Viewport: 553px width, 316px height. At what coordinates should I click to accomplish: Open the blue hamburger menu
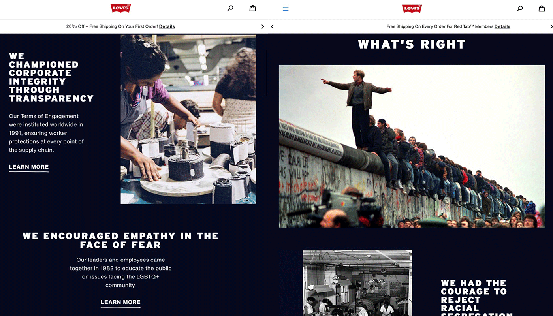286,9
